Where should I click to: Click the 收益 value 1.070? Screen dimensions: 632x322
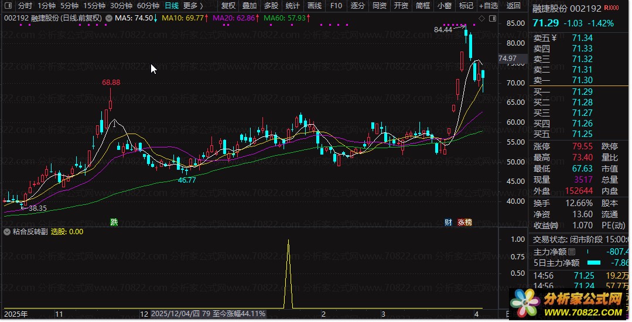point(582,225)
